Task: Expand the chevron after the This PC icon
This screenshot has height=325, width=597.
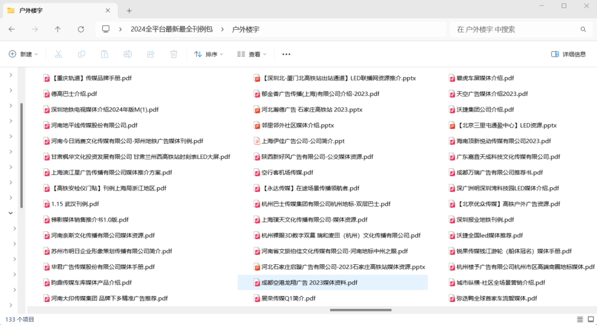Action: coord(121,29)
